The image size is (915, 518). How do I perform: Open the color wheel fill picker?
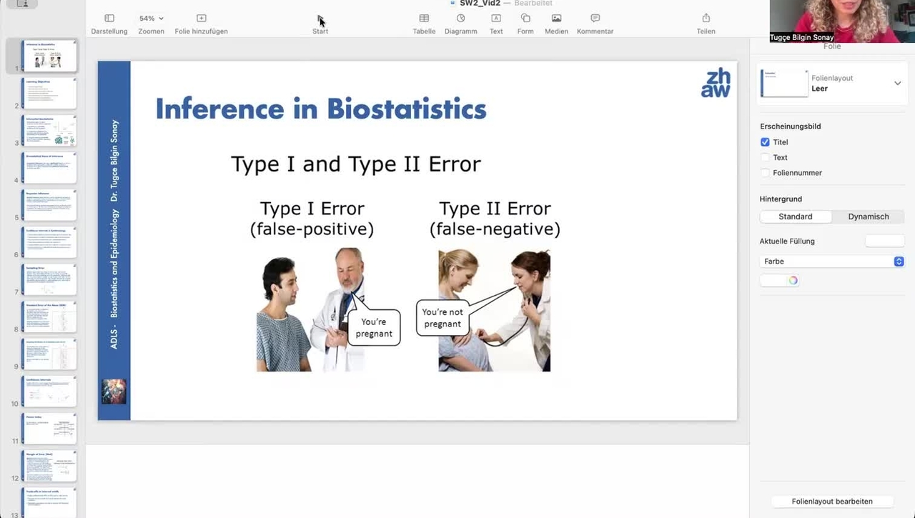coord(793,281)
